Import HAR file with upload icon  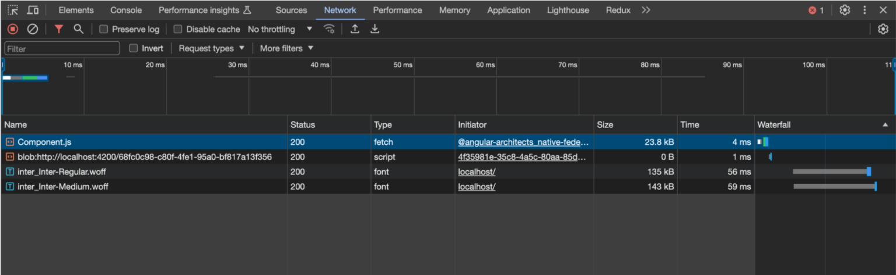click(x=355, y=29)
